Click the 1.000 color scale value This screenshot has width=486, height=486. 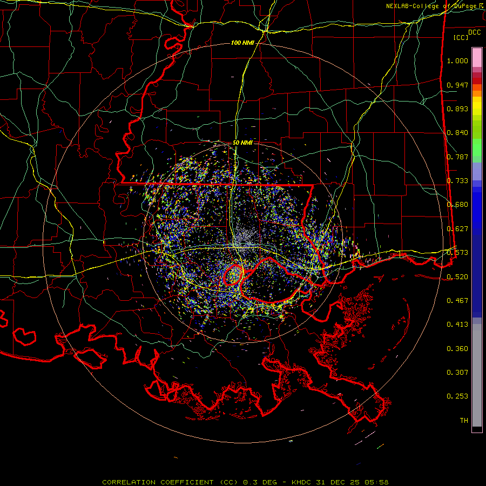[x=457, y=61]
